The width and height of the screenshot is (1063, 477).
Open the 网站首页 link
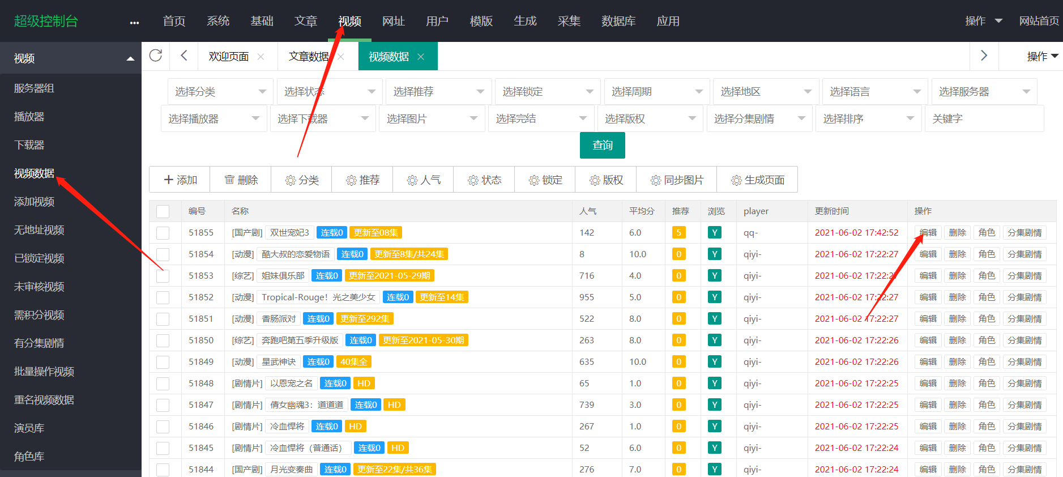pos(1039,21)
